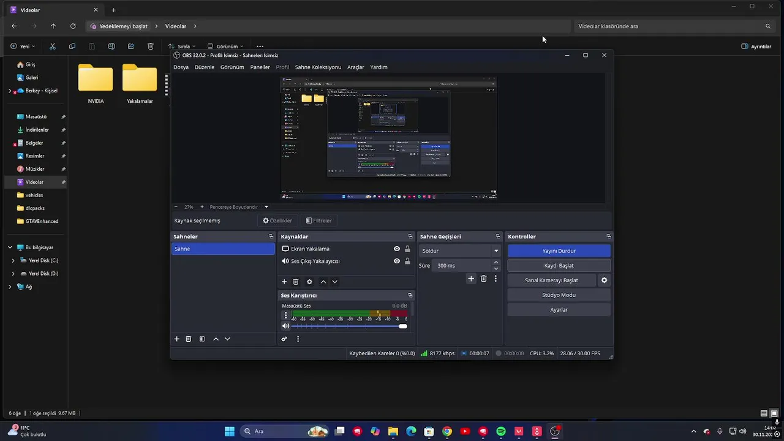The image size is (784, 441).
Task: Click Yayını Durdur to stop streaming
Action: point(559,251)
